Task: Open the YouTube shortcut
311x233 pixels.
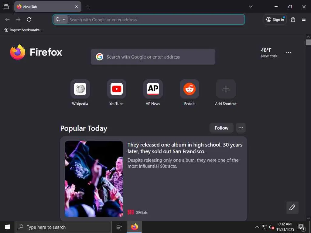Action: tap(117, 89)
